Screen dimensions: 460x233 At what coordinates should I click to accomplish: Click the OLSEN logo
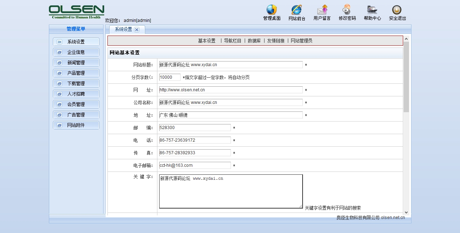coord(77,12)
